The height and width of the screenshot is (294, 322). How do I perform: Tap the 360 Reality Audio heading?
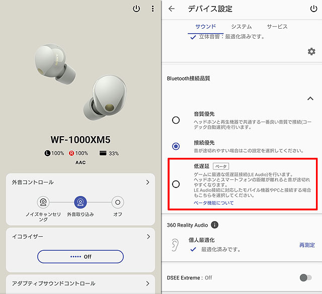[x=187, y=225]
